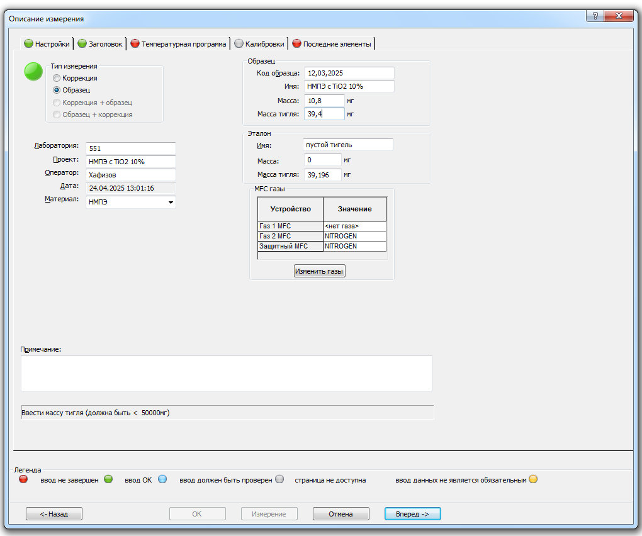Select the Коррекция radio button
This screenshot has width=642, height=536.
57,79
